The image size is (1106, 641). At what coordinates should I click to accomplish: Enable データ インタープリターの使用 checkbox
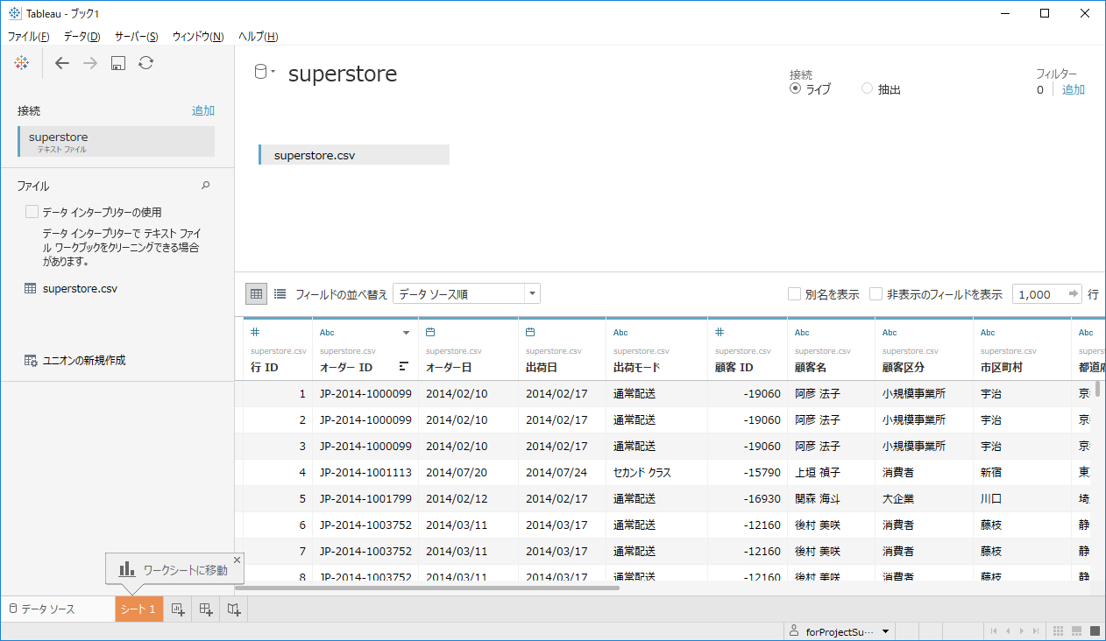click(32, 212)
